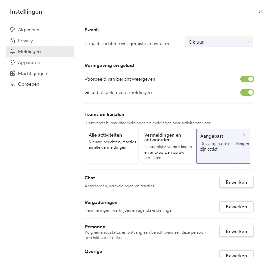Toggle Voorbeeld van bericht weergeven switch
The image size is (268, 268).
click(x=247, y=79)
